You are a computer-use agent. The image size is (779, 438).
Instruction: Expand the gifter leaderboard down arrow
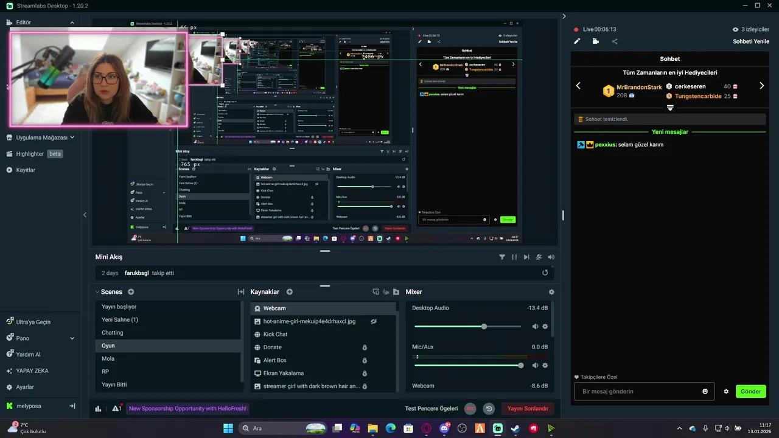tap(670, 108)
